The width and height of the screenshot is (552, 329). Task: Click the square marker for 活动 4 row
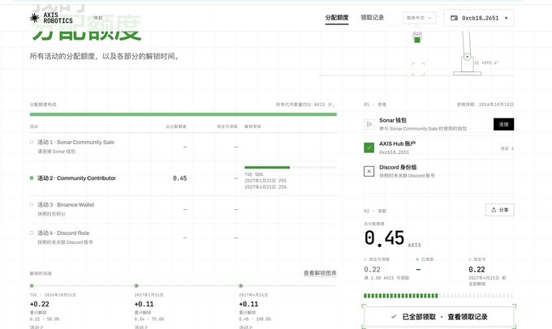32,233
